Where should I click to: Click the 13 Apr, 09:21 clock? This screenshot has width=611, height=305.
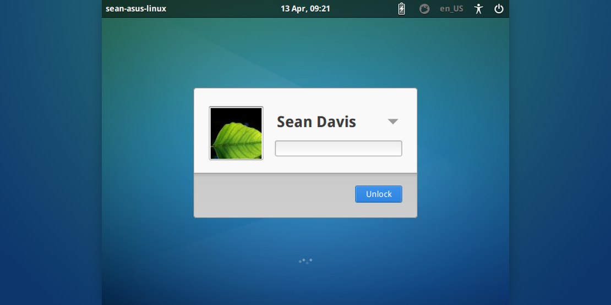coord(305,9)
